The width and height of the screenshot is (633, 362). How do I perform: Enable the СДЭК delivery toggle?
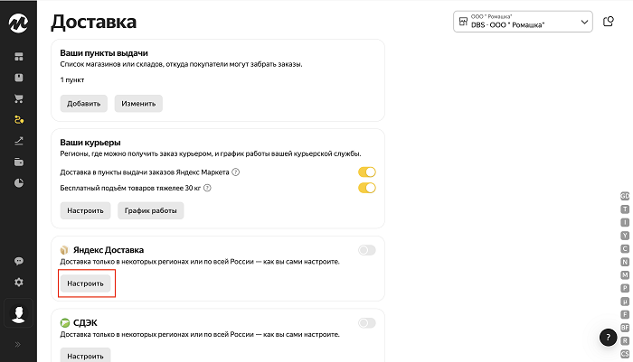[x=366, y=322]
